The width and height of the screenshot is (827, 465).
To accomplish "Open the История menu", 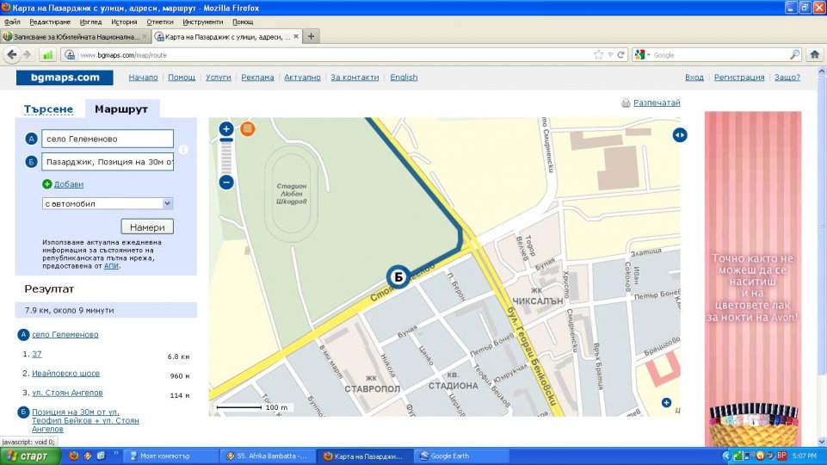I will pyautogui.click(x=124, y=22).
